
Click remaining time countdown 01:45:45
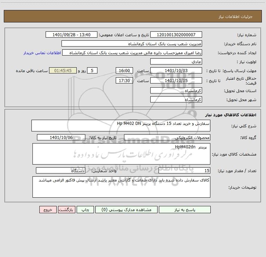click(x=63, y=70)
